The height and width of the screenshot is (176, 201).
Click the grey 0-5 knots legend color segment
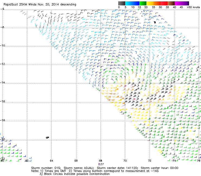point(122,3)
